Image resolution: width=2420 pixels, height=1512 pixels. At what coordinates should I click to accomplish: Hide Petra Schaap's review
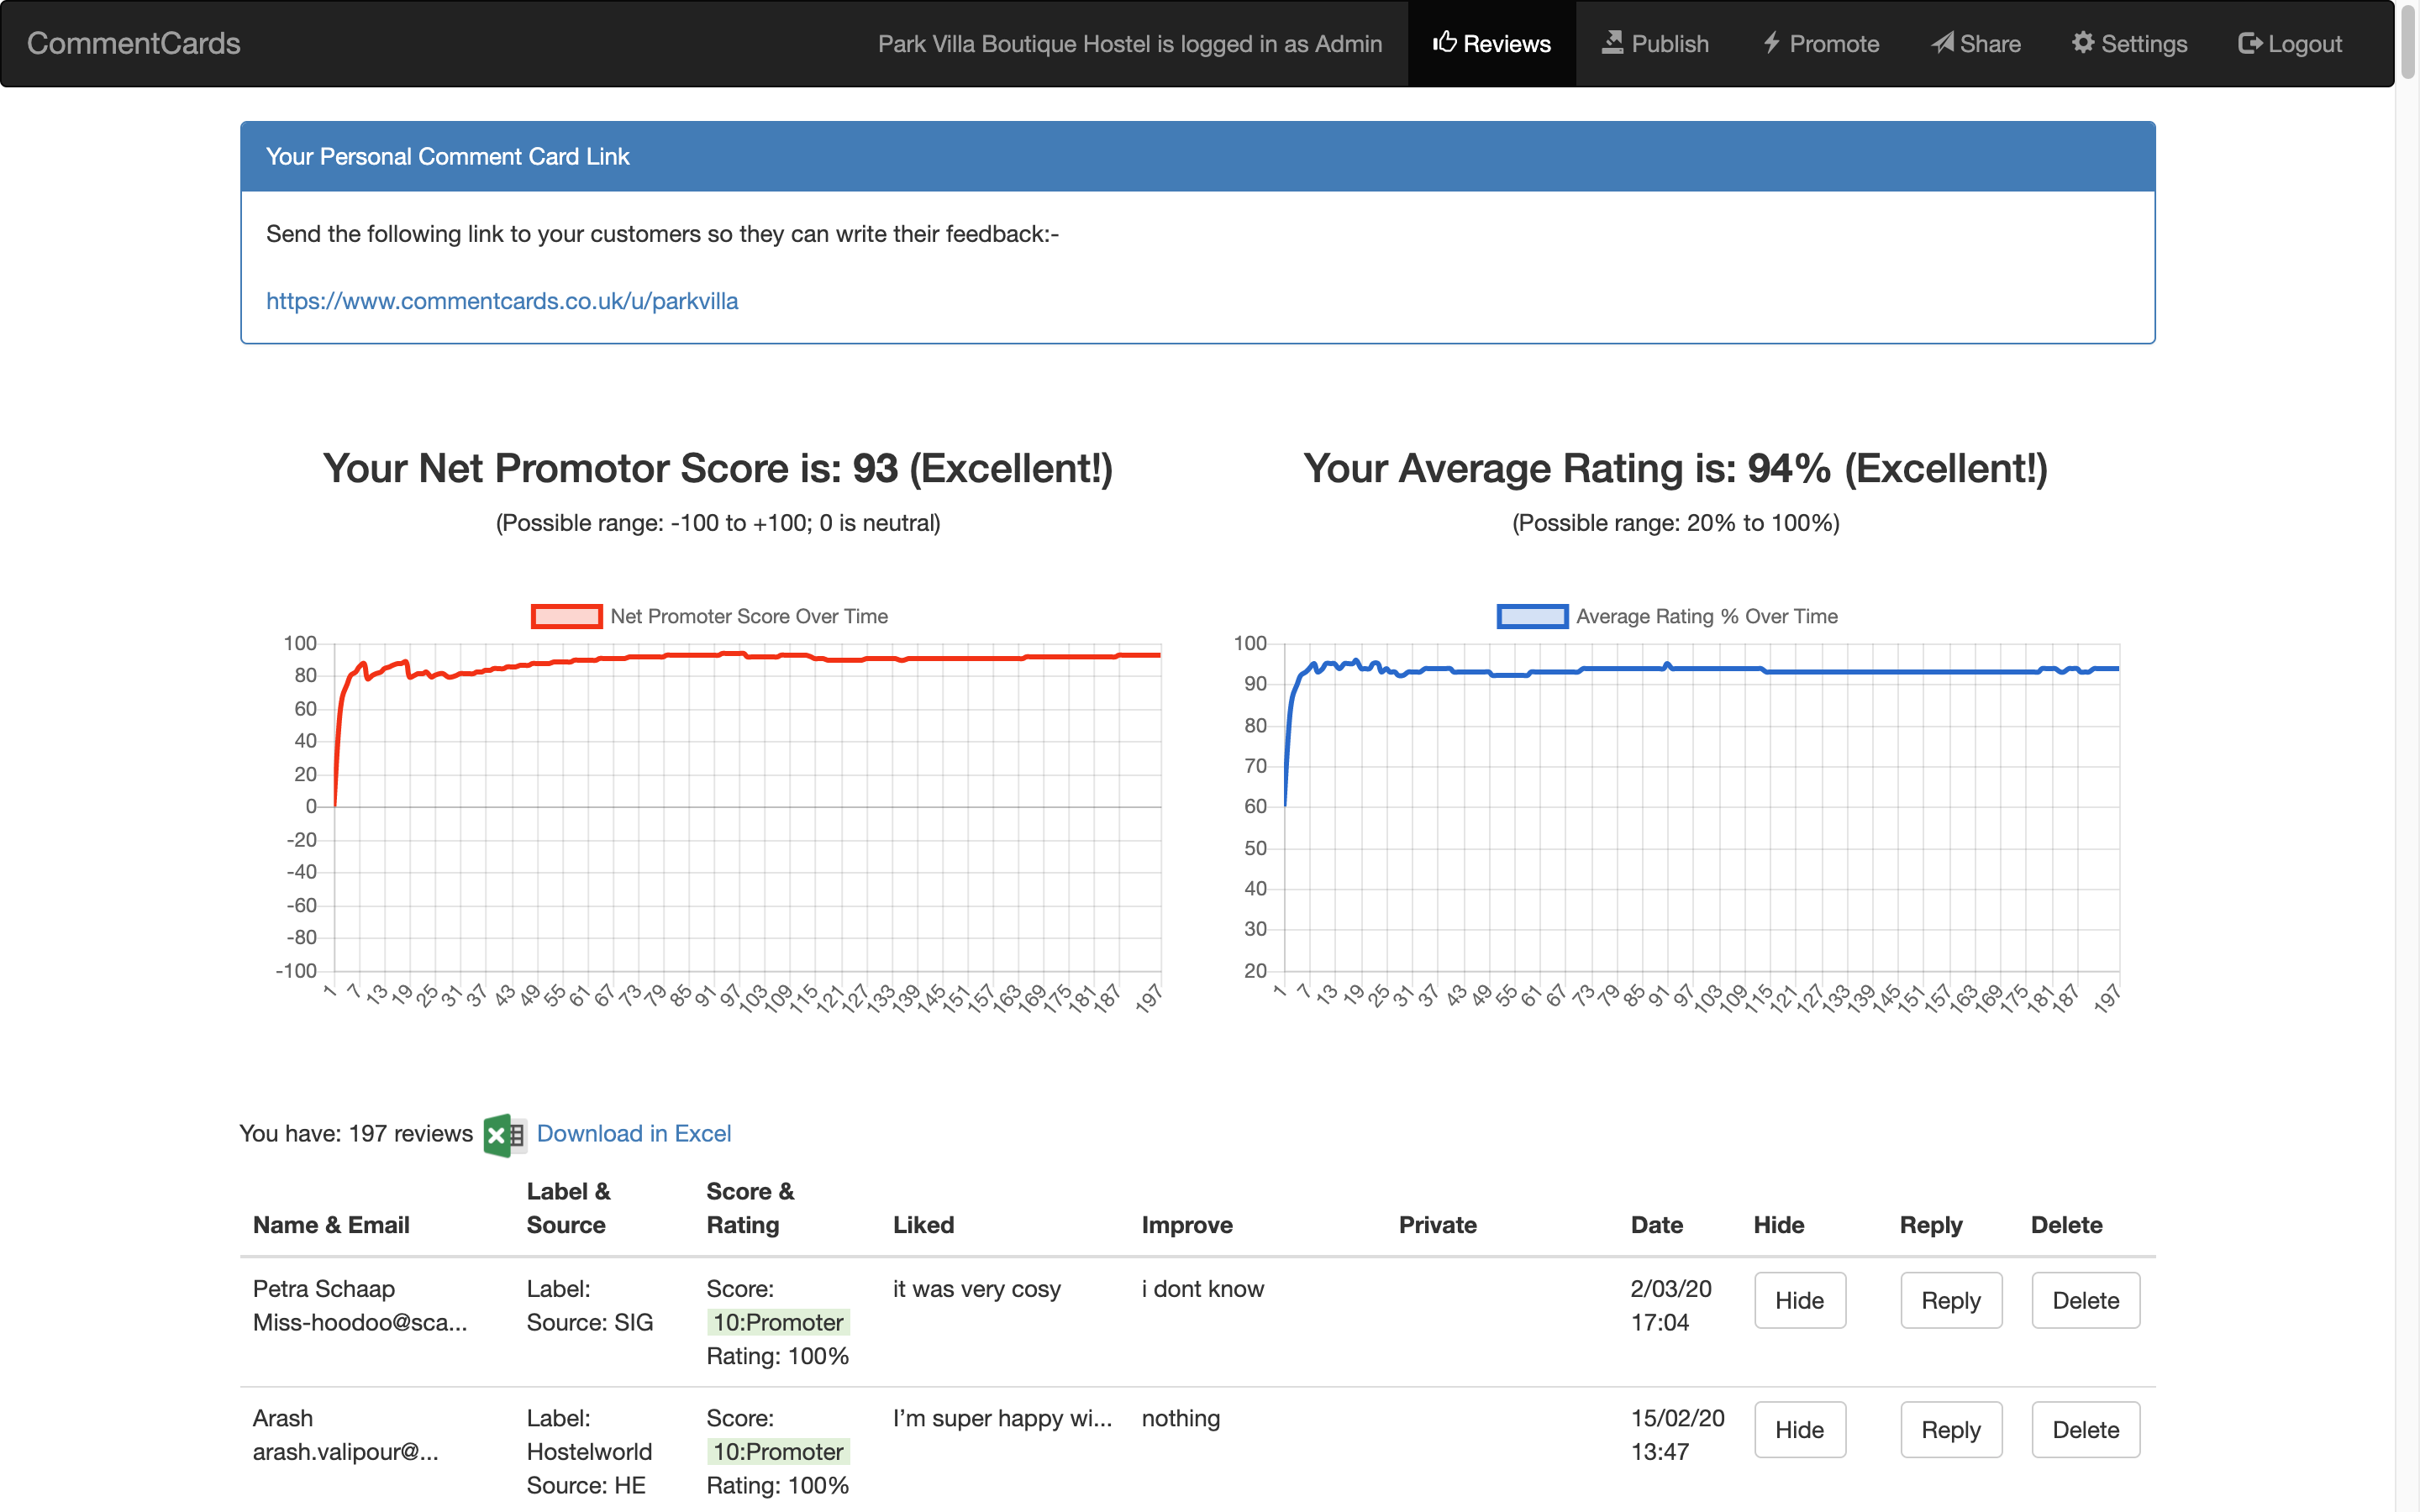point(1799,1300)
